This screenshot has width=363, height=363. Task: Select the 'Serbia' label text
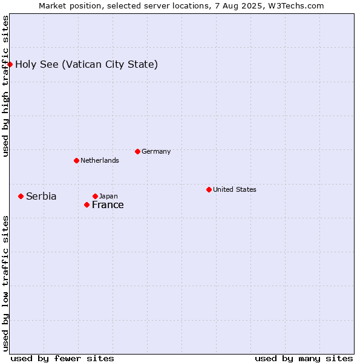[x=41, y=196]
